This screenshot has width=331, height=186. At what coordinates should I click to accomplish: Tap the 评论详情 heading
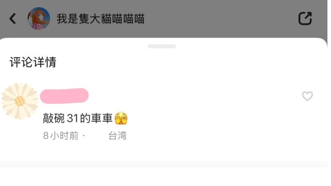(33, 62)
